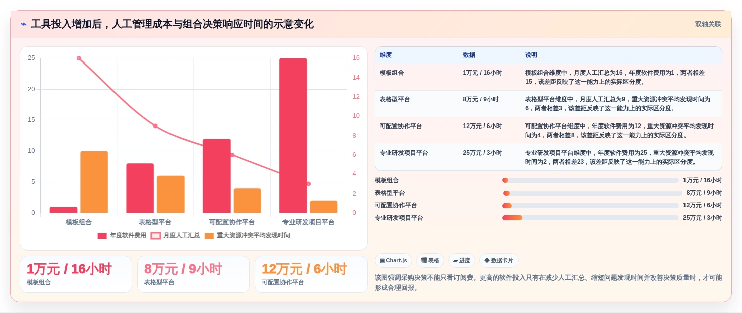This screenshot has height=313, width=742.
Task: Click the 数据 column header
Action: (489, 55)
